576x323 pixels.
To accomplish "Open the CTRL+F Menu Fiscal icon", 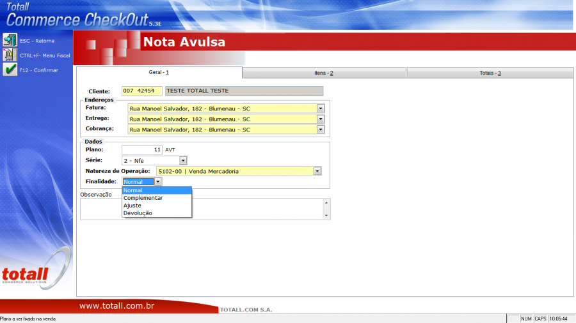I will [10, 54].
